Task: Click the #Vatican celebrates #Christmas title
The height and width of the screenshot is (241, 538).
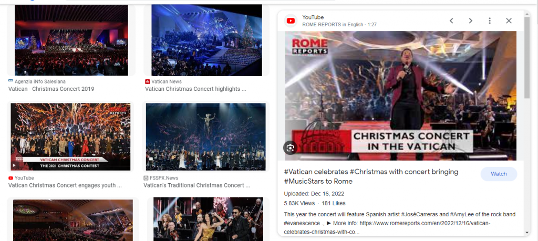Action: (x=371, y=176)
